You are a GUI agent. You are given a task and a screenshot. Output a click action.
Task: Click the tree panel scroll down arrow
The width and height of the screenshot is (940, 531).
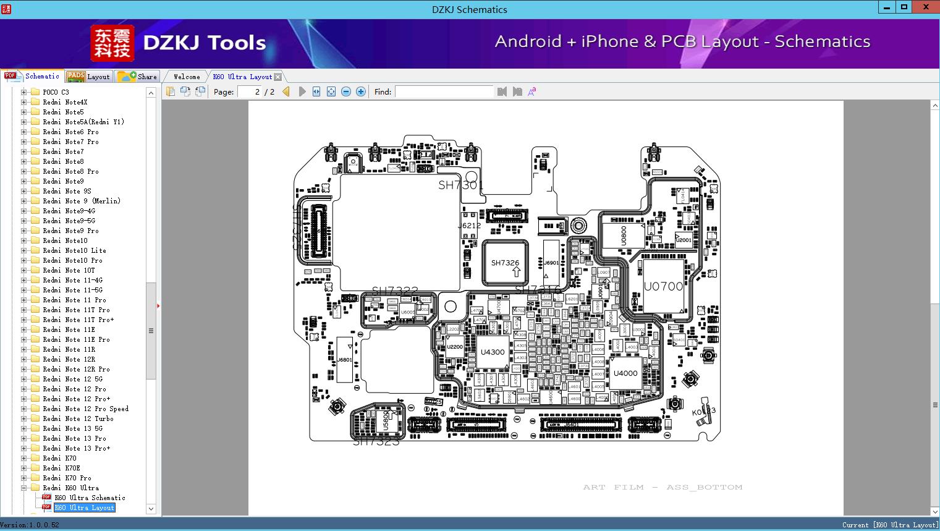click(151, 509)
